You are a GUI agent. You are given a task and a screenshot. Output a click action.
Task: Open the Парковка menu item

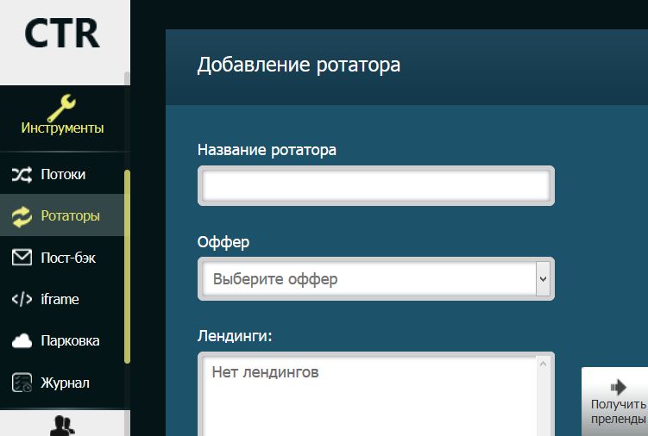(x=62, y=341)
